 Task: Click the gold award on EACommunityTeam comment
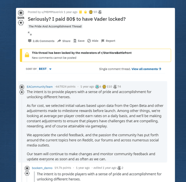(x=104, y=87)
